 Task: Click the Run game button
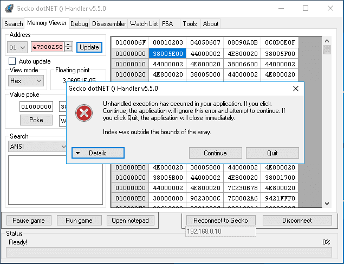tap(79, 220)
